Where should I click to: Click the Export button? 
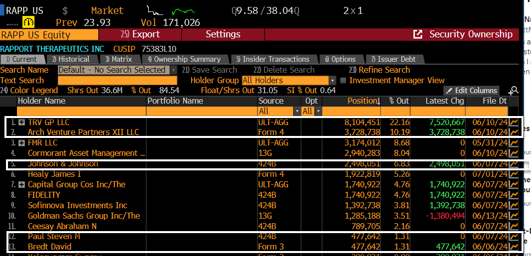[140, 34]
